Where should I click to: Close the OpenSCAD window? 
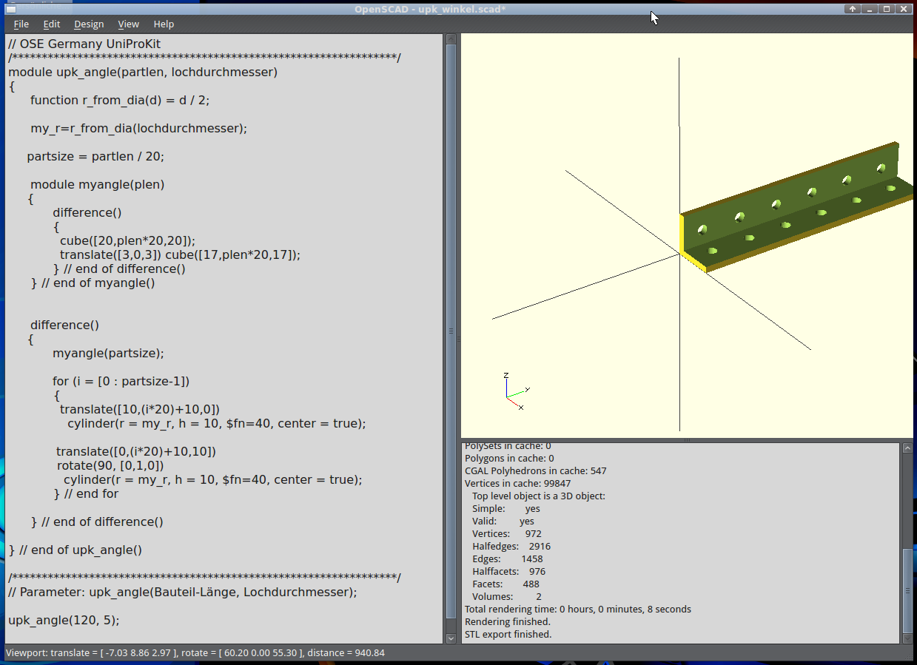(x=903, y=9)
